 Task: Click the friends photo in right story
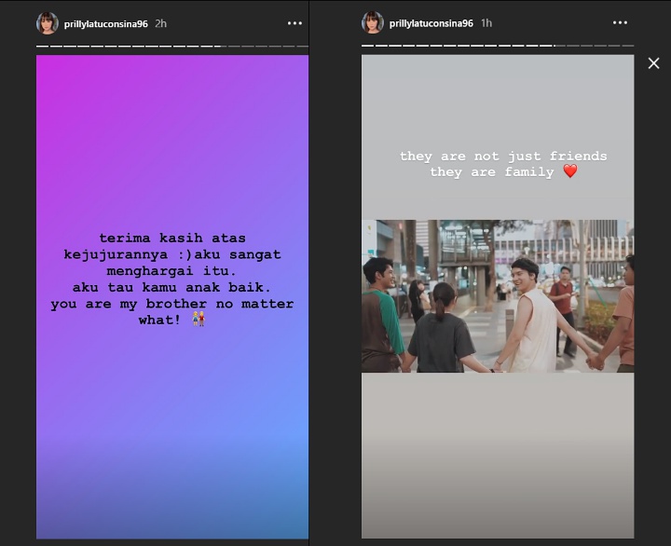click(x=498, y=296)
